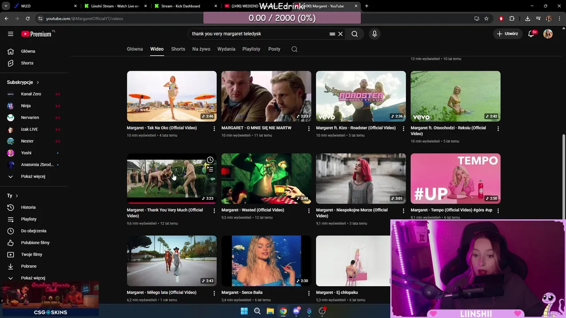Search within channel using magnifier icon
566x318 pixels.
294,49
